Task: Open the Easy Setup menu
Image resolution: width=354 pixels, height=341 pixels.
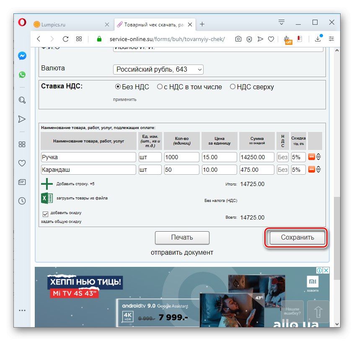Action: [x=331, y=39]
